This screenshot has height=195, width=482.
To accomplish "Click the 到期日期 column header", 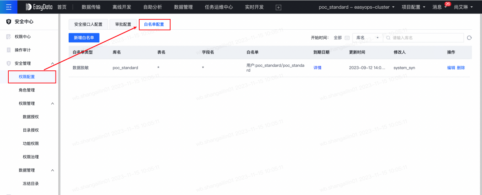I will (x=321, y=52).
